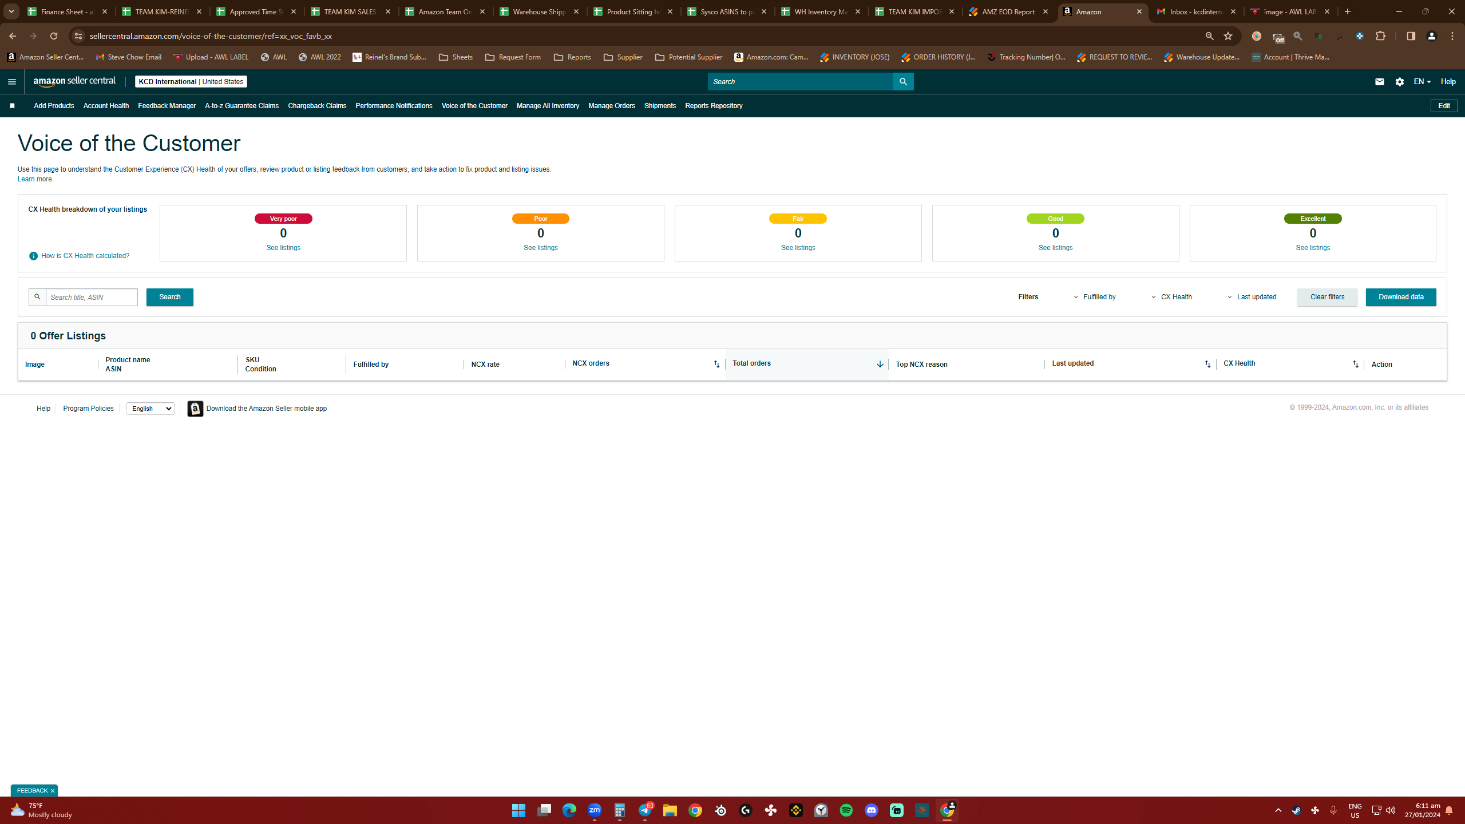Bookmark this page with the star icon
This screenshot has width=1465, height=824.
pos(1228,36)
